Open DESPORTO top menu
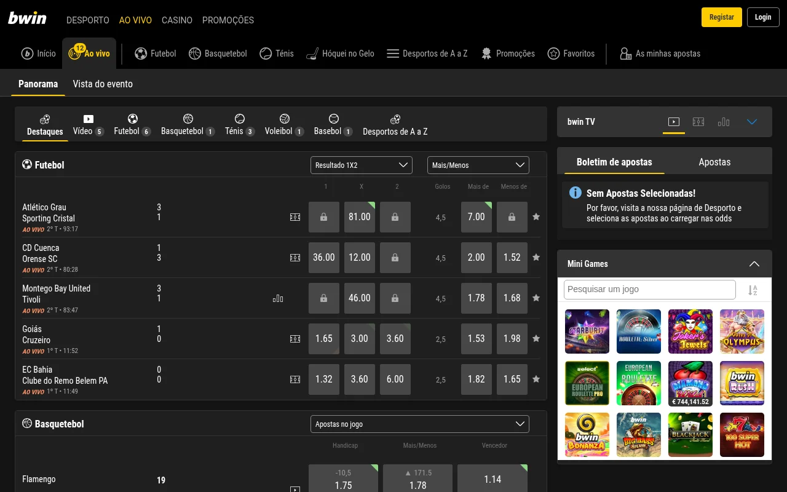The height and width of the screenshot is (492, 787). click(x=88, y=20)
